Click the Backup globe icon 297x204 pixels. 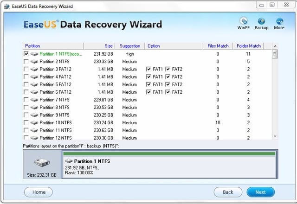262,21
